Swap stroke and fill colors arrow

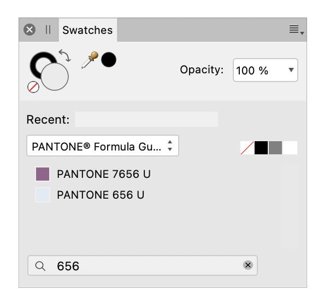(65, 55)
